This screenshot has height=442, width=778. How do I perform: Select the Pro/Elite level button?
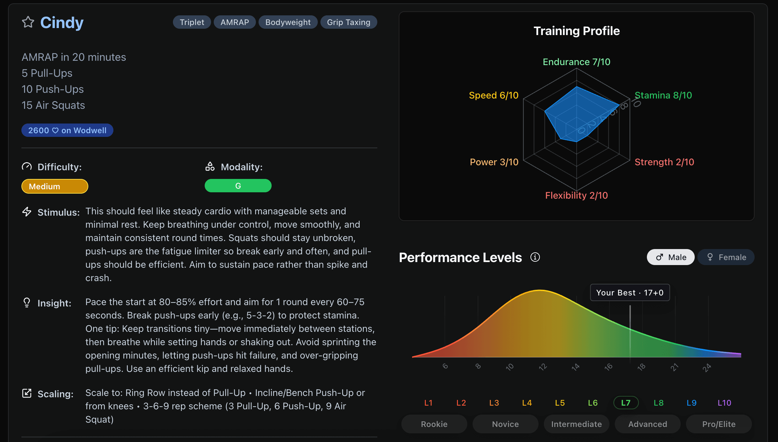(718, 424)
